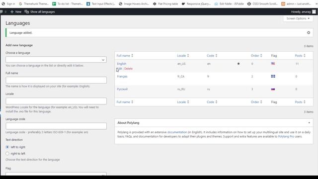Open the CSS3 Smooth Scroll bookmark
Image resolution: width=318 pixels, height=179 pixels.
pyautogui.click(x=262, y=4)
